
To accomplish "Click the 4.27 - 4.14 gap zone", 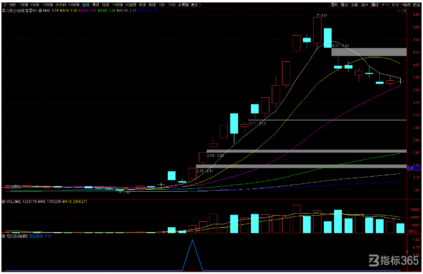I will pyautogui.click(x=369, y=52).
